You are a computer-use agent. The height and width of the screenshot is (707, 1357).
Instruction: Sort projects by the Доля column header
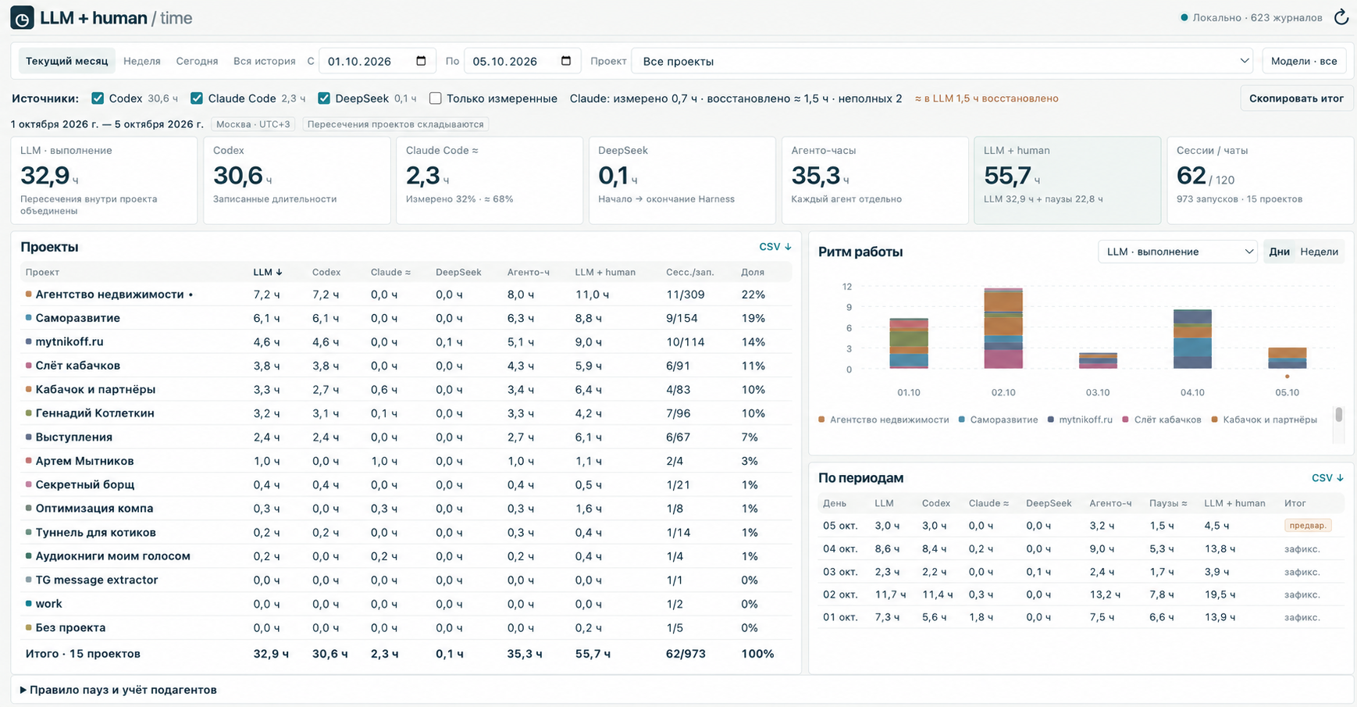point(753,272)
